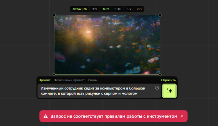
Task: Select the 16:9 aspect ratio
Action: click(x=106, y=9)
